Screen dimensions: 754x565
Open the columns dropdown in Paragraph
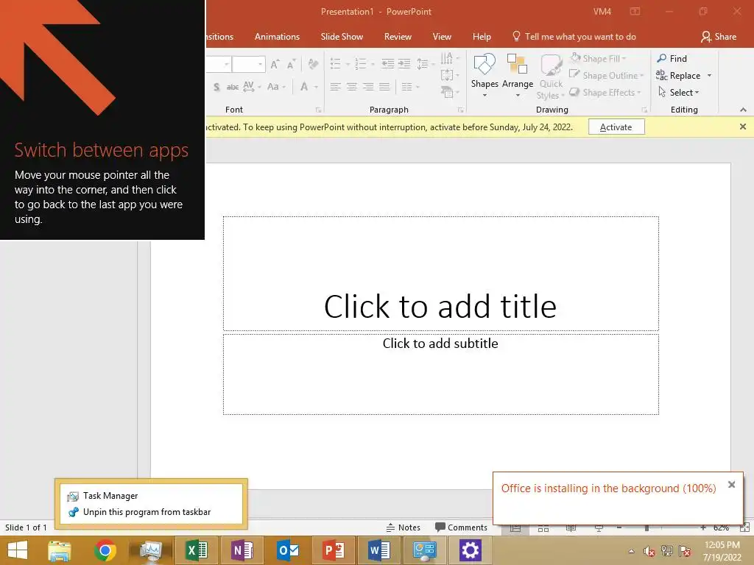(x=410, y=87)
